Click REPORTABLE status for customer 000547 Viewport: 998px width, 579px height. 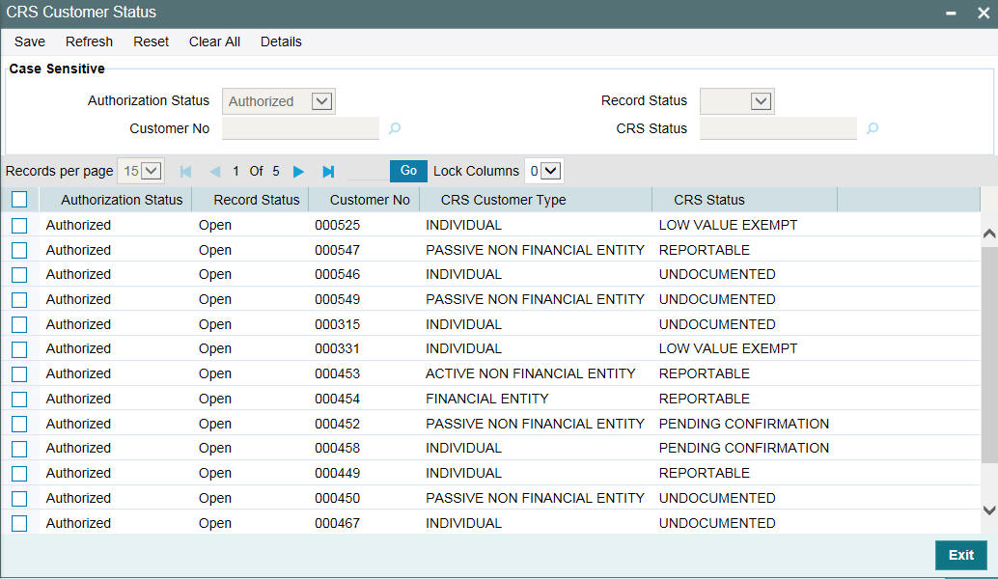pyautogui.click(x=704, y=250)
